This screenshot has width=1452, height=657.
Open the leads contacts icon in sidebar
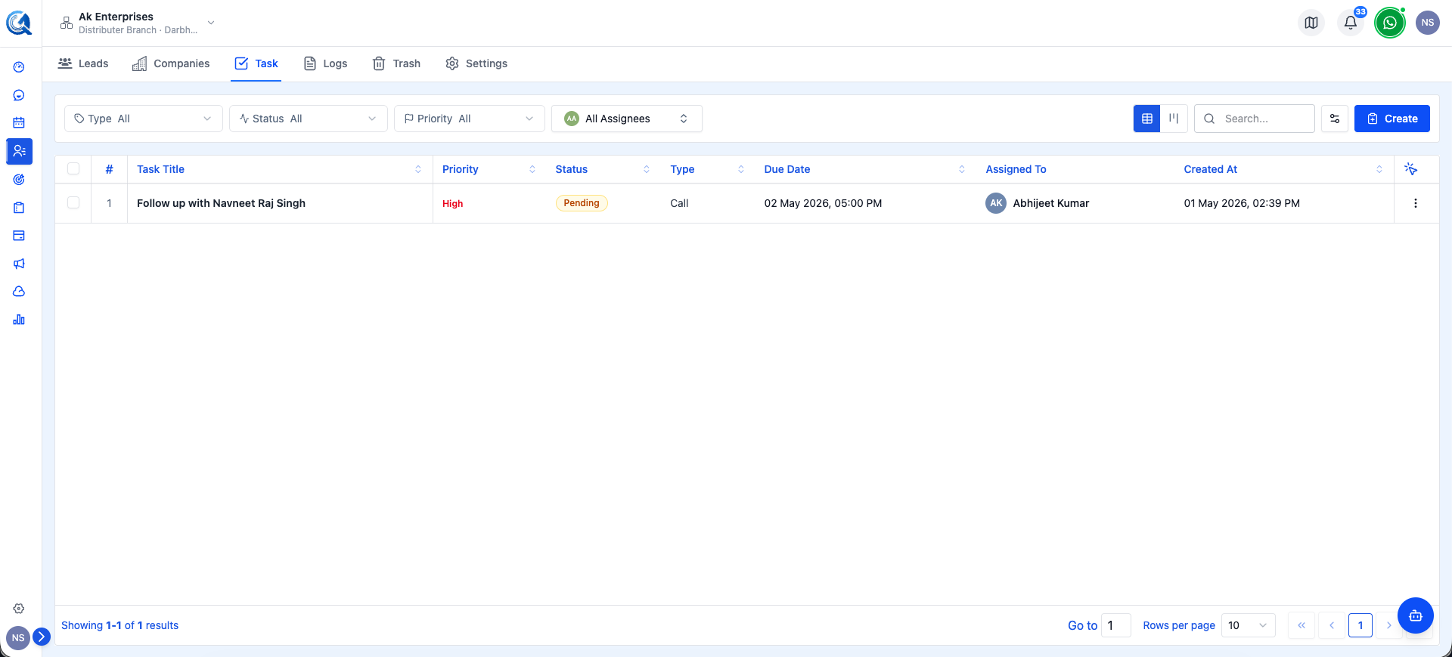pos(19,151)
